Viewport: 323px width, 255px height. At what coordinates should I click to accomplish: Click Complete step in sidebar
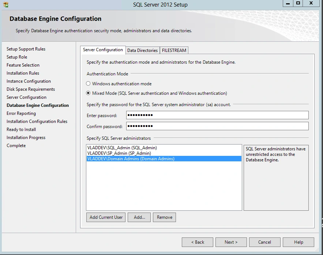click(16, 145)
